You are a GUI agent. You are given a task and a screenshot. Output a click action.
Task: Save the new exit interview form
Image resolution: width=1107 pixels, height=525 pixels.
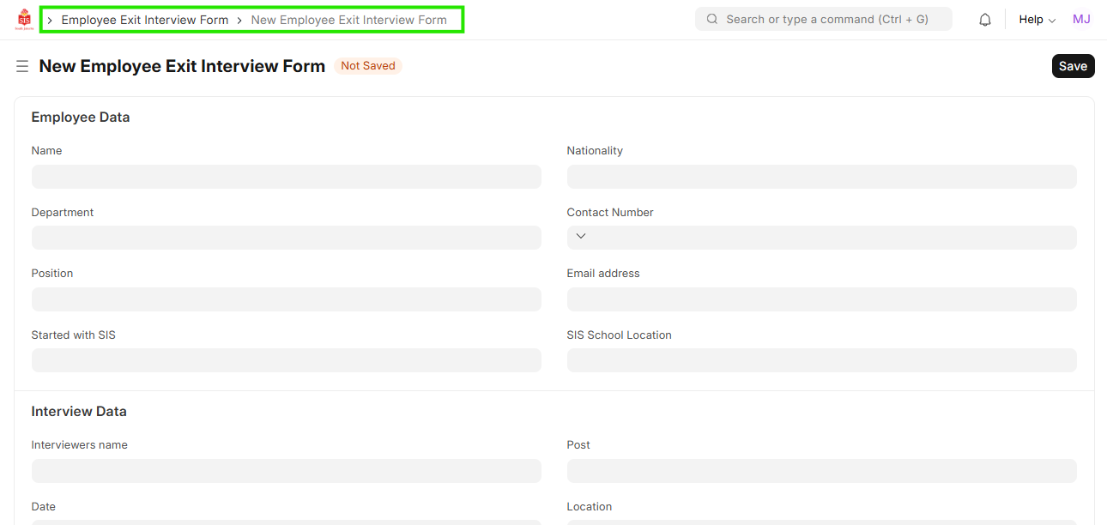click(x=1073, y=66)
